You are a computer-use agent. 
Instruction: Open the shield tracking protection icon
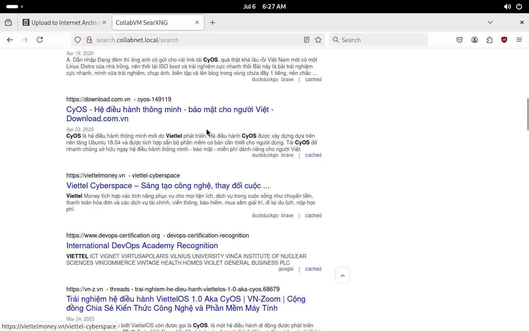click(78, 40)
